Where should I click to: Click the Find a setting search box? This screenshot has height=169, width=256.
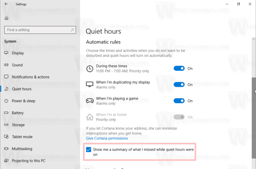click(40, 30)
